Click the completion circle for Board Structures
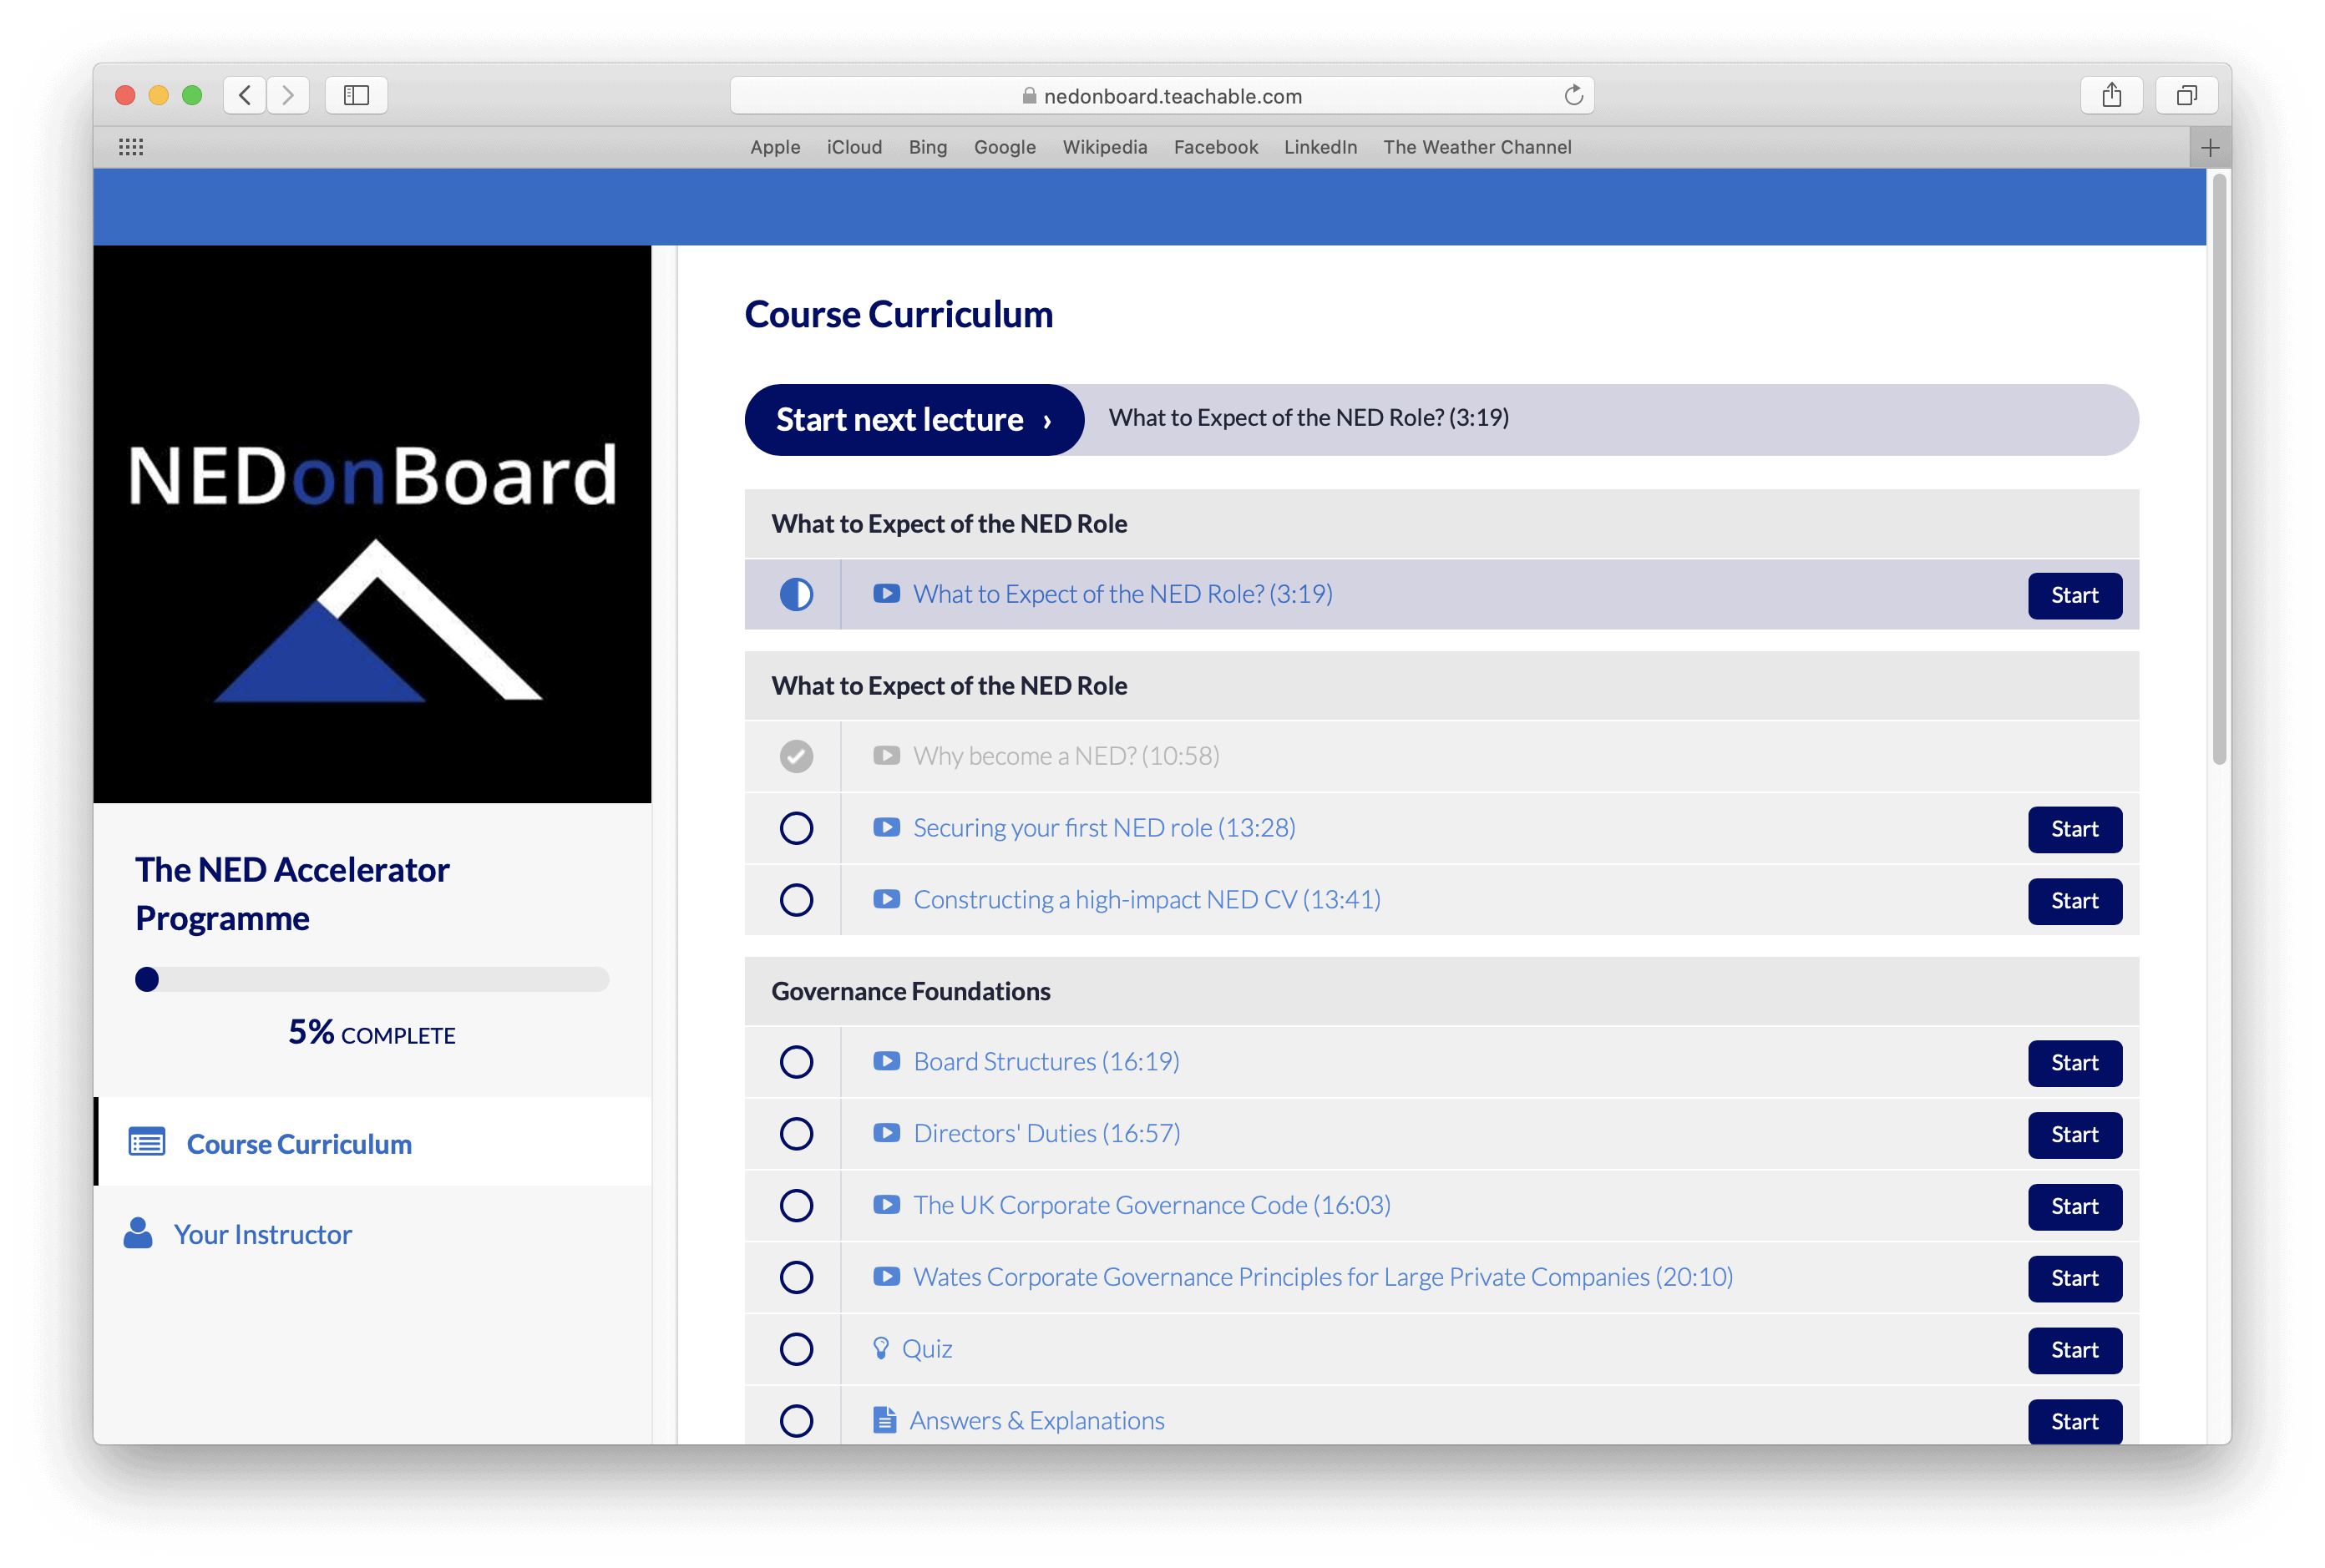Image resolution: width=2325 pixels, height=1568 pixels. click(796, 1062)
